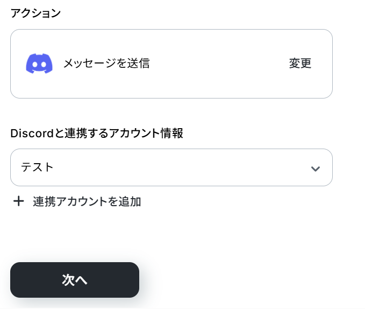Click the メッセージを送信 label text
Image resolution: width=365 pixels, height=309 pixels.
pos(106,64)
